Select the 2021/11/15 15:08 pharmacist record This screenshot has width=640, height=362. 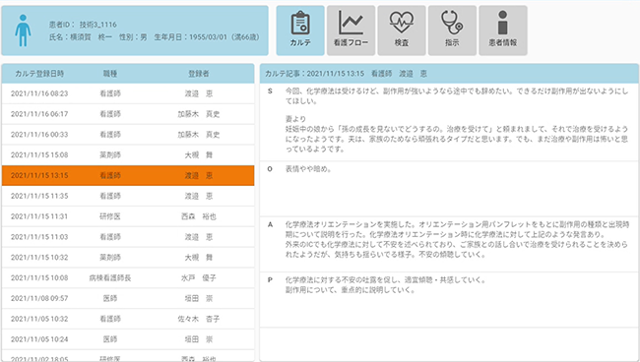click(128, 154)
